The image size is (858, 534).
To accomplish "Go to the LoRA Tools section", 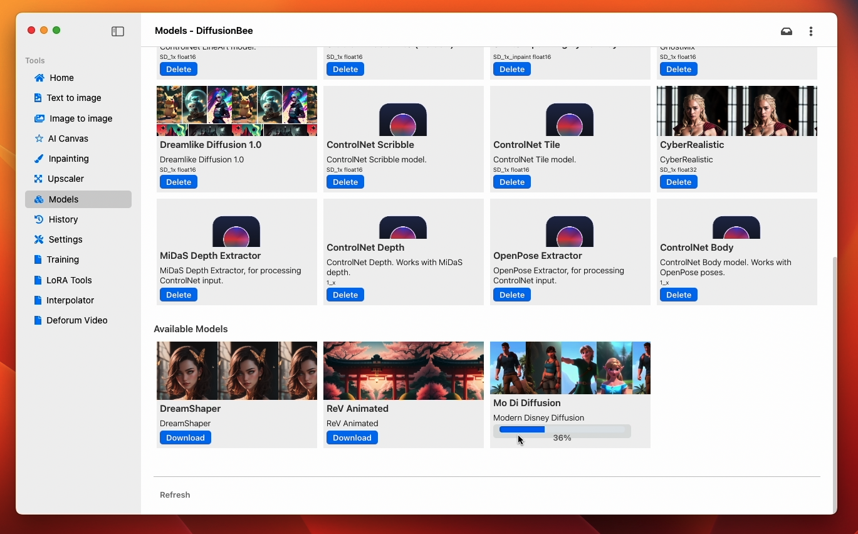I will click(69, 280).
